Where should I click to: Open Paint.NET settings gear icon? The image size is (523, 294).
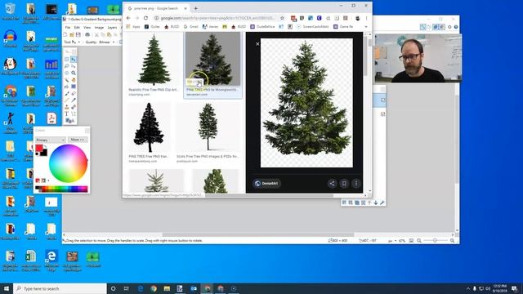[449, 27]
